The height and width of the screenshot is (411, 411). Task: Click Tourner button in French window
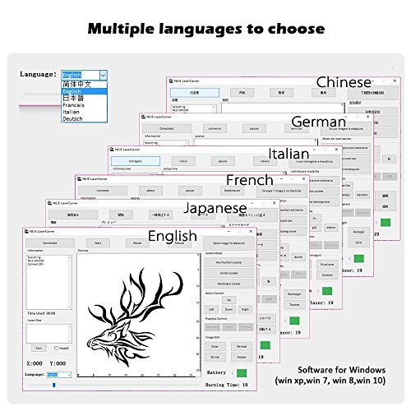pyautogui.click(x=294, y=304)
